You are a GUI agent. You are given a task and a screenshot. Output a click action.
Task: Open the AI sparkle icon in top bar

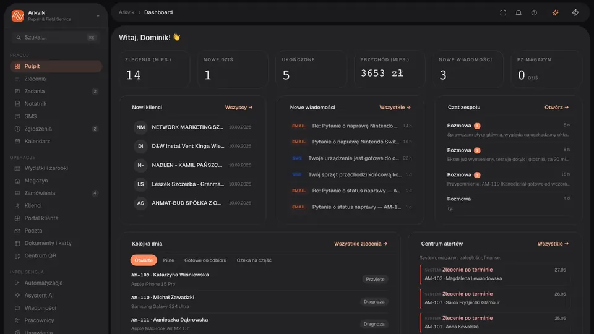pyautogui.click(x=555, y=12)
